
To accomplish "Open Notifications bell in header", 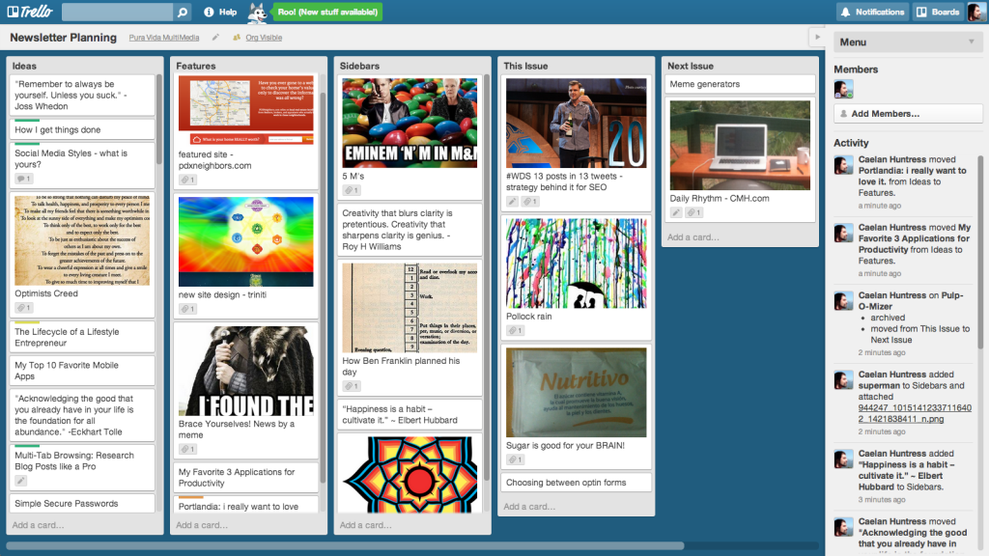I will tap(873, 12).
